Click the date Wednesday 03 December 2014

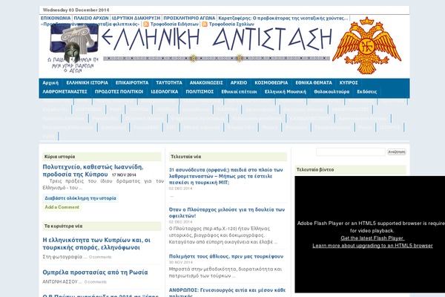point(76,10)
